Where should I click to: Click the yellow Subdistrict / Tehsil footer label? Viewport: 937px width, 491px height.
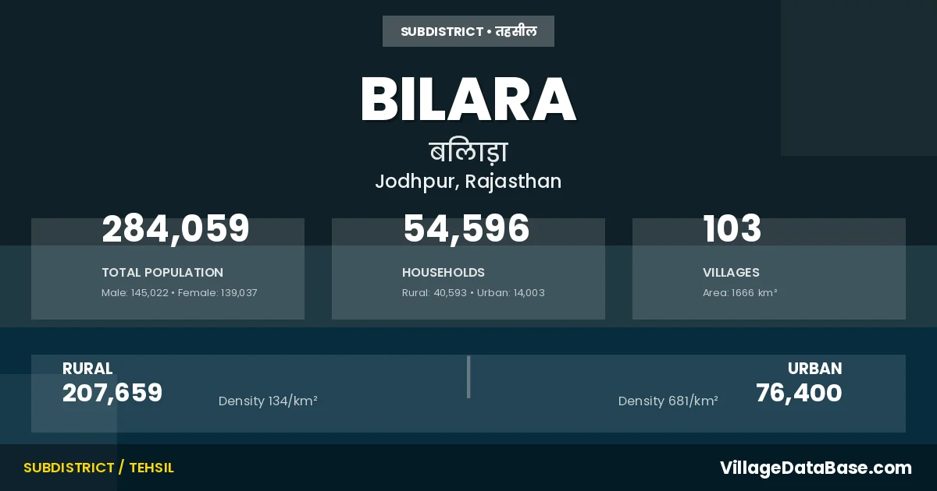pos(98,468)
